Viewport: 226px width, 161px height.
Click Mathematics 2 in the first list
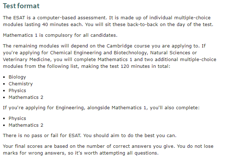pos(26,97)
